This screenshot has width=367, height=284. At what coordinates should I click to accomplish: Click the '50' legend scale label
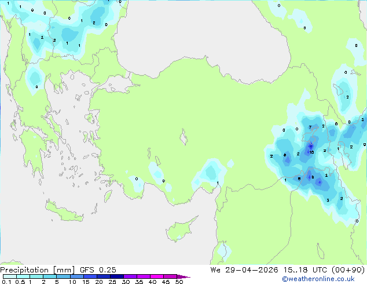(x=179, y=282)
